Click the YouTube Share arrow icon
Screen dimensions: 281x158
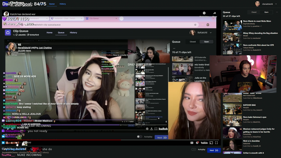(x=215, y=13)
